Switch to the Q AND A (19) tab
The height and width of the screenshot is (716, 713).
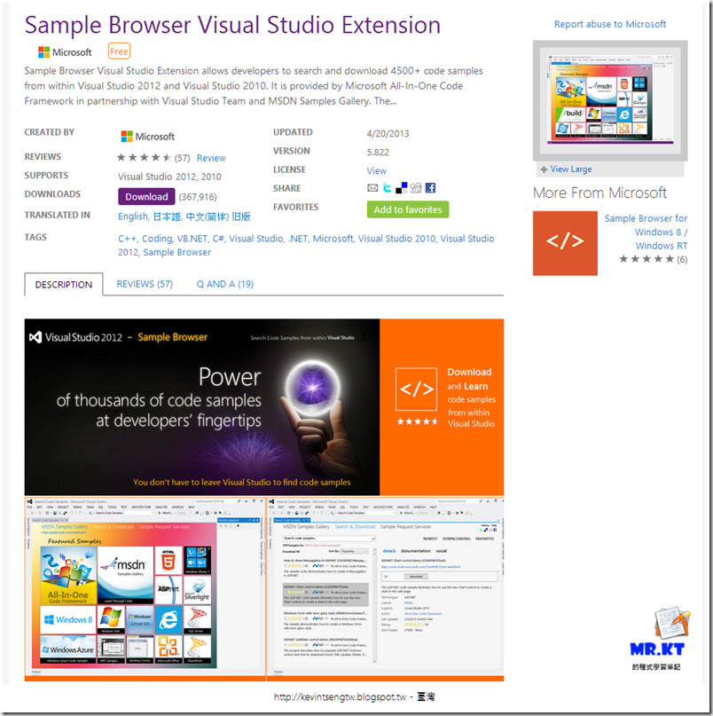click(x=225, y=284)
